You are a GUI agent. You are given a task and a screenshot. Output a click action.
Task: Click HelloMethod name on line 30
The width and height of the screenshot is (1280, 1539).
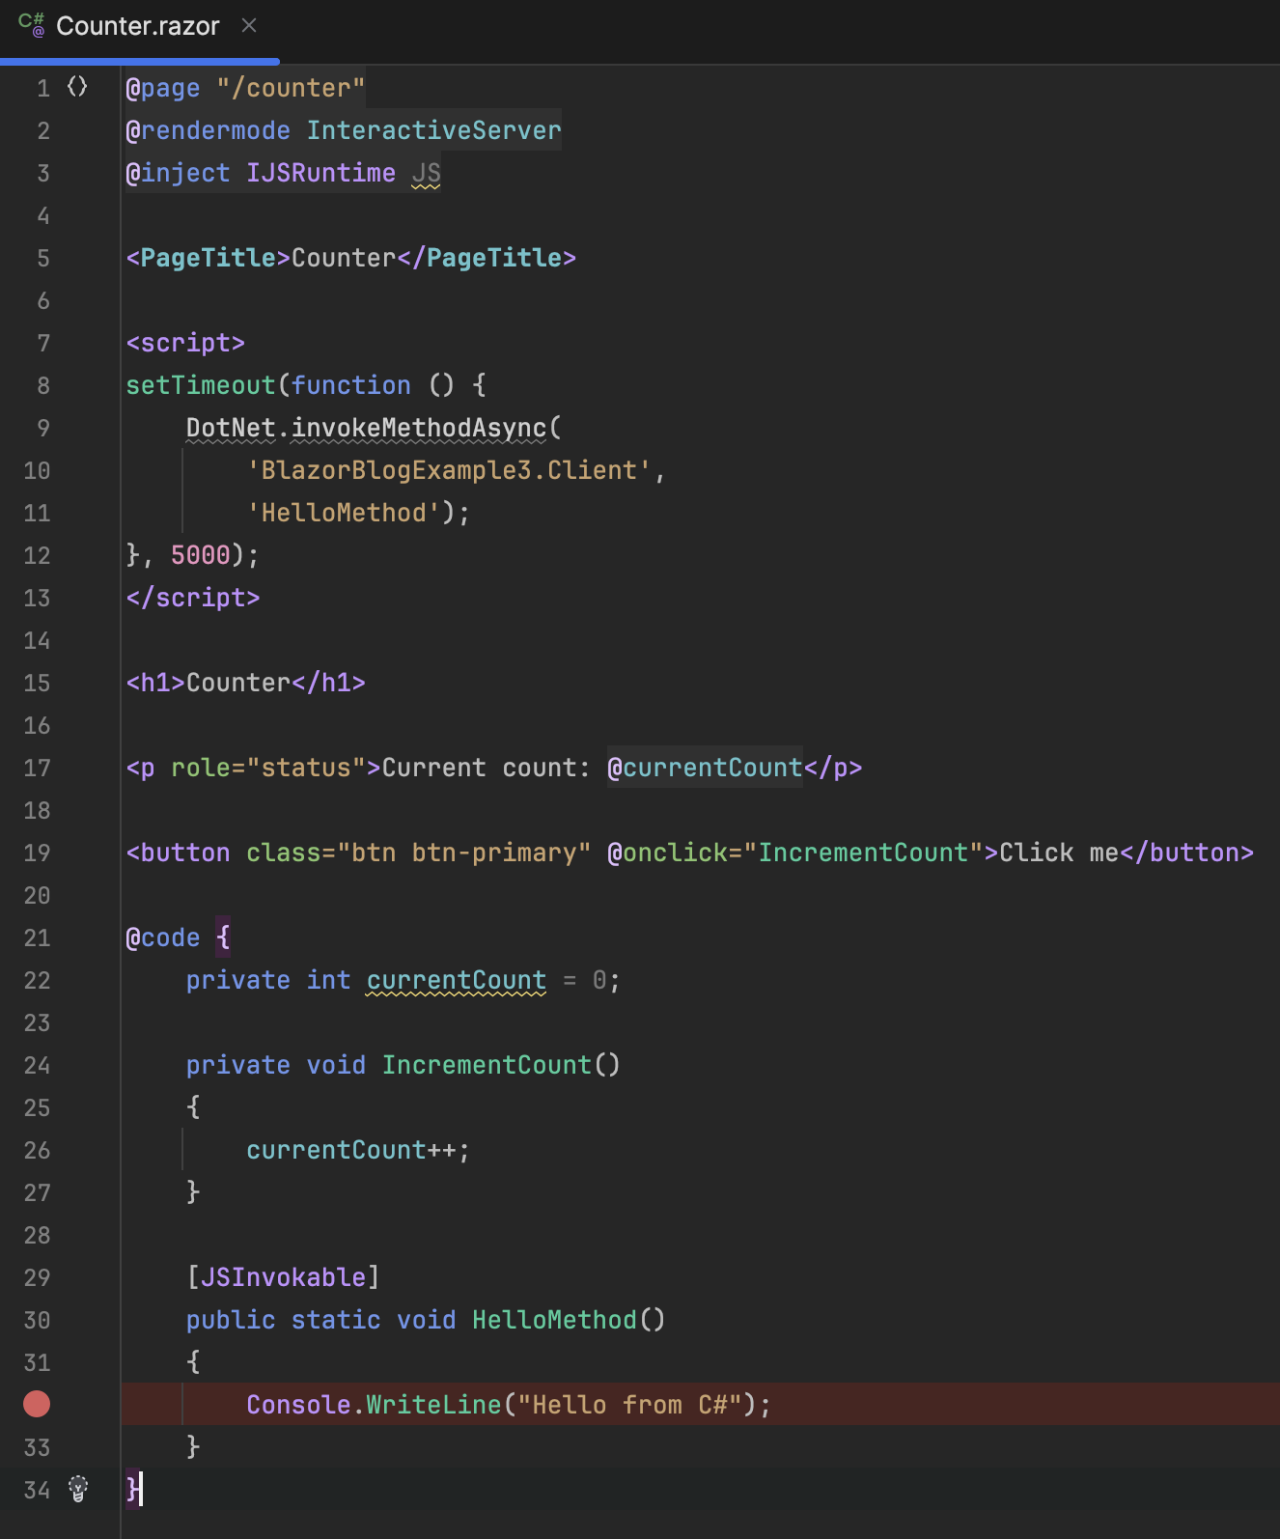554,1320
